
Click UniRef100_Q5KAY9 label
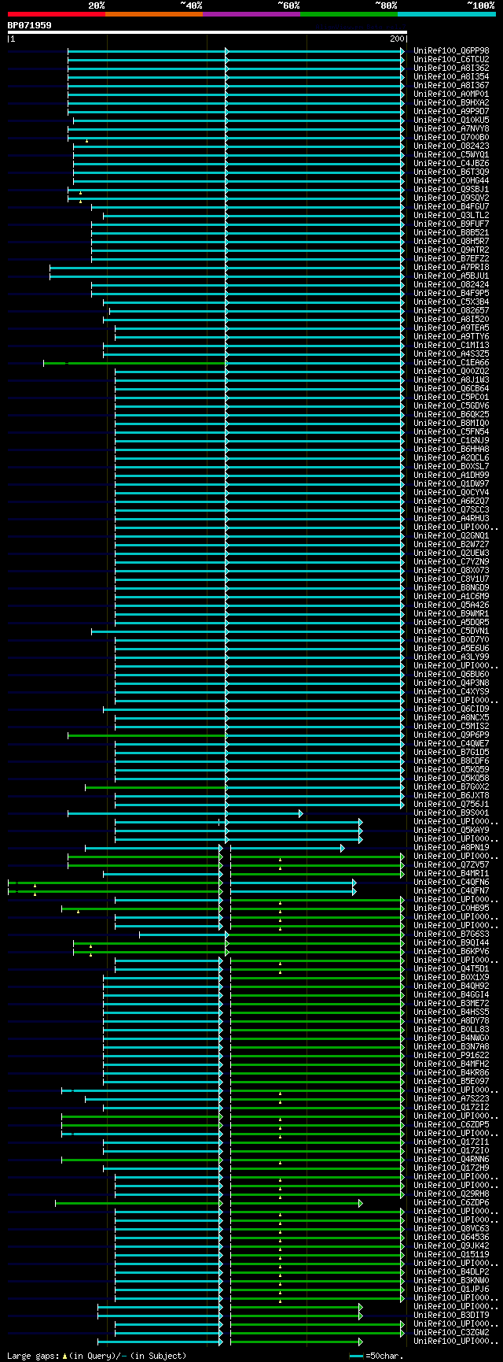[x=451, y=830]
